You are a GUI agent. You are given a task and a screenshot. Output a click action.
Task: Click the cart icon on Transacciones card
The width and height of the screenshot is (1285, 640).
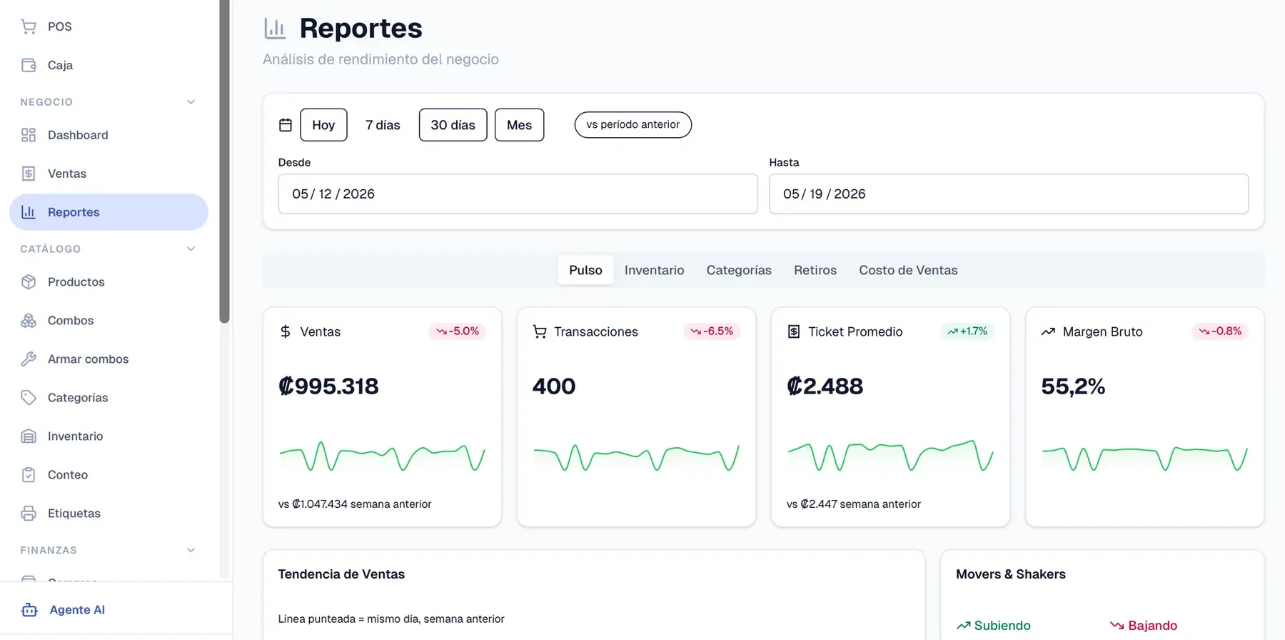click(x=540, y=331)
